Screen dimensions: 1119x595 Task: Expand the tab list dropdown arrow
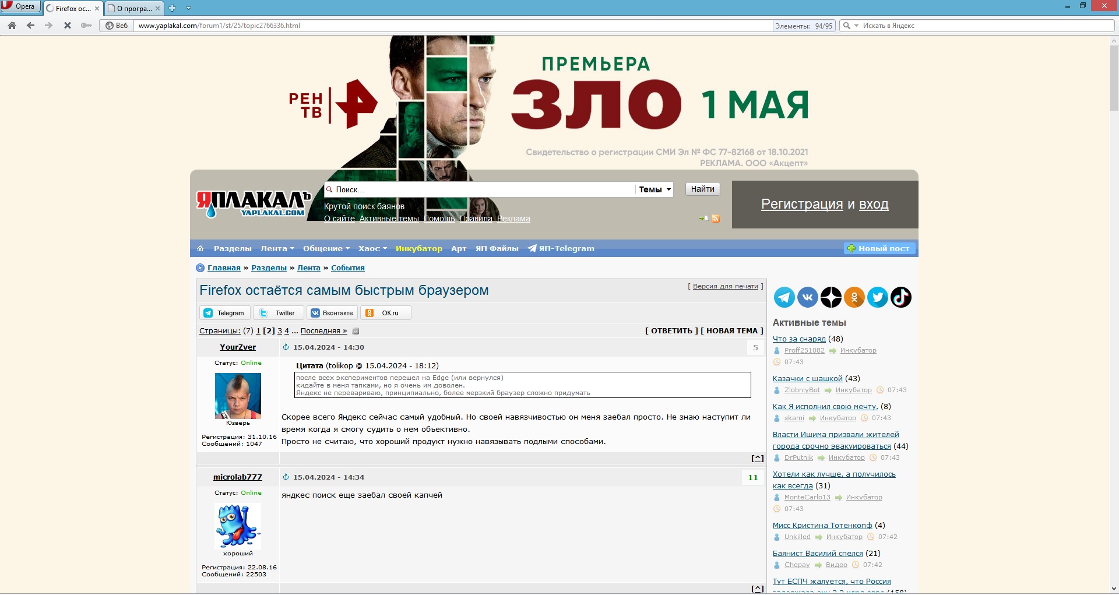188,8
